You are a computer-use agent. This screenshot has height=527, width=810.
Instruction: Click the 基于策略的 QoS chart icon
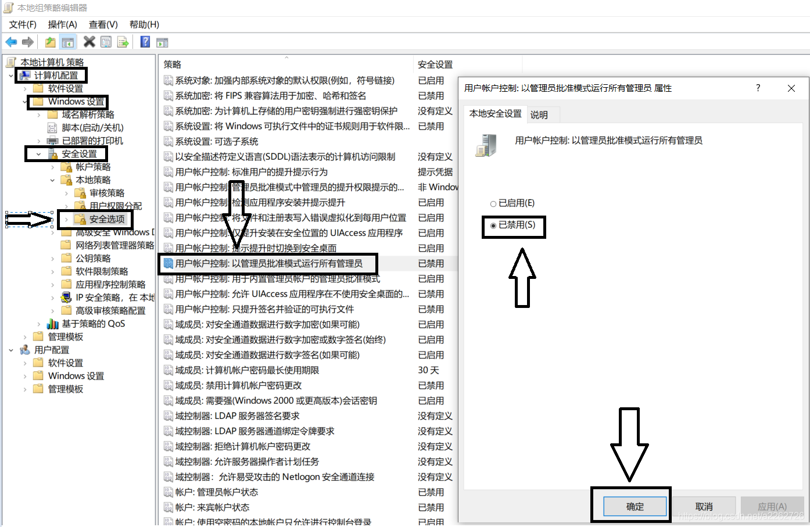52,324
